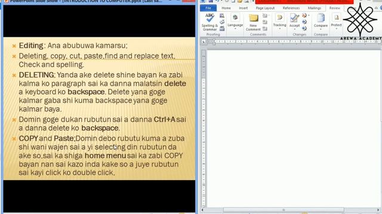Expand the Delete comment dropdown arrow
Viewport: 382px width, 214px height.
[269, 15]
